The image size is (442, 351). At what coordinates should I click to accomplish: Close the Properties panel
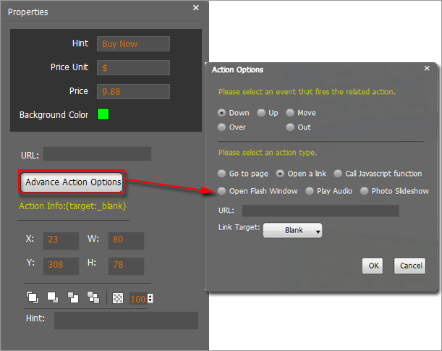click(195, 8)
